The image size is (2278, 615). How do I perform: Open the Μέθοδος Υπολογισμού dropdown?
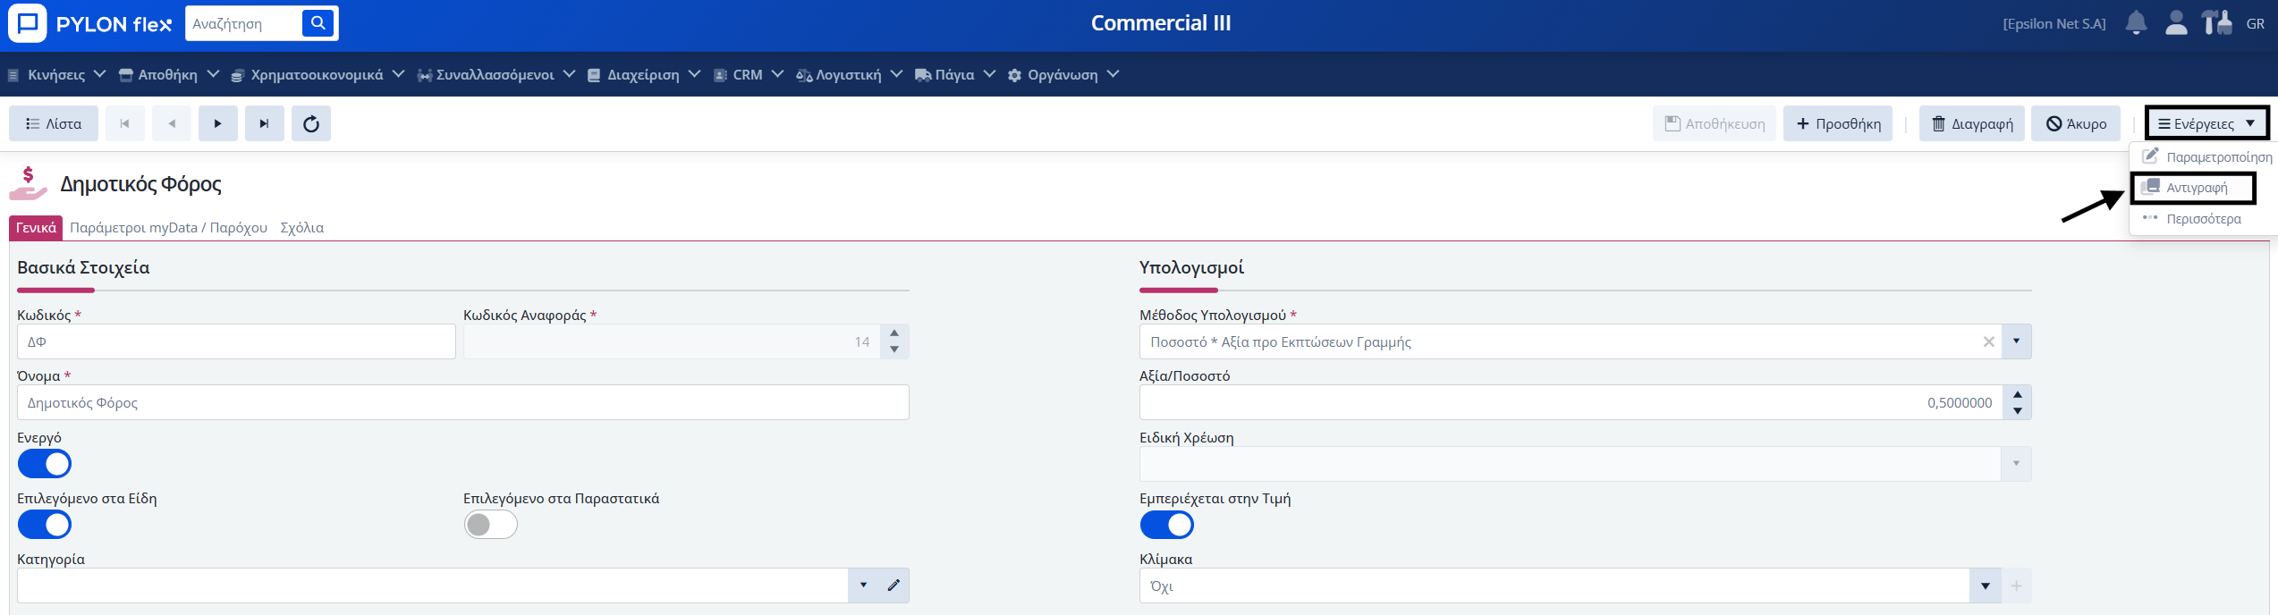(x=2016, y=341)
